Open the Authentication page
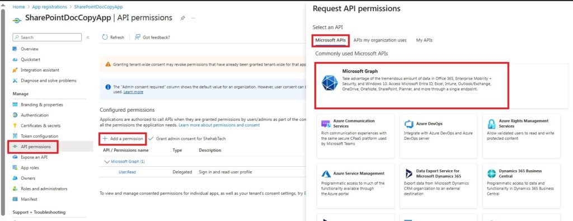The height and width of the screenshot is (221, 573). tap(34, 115)
